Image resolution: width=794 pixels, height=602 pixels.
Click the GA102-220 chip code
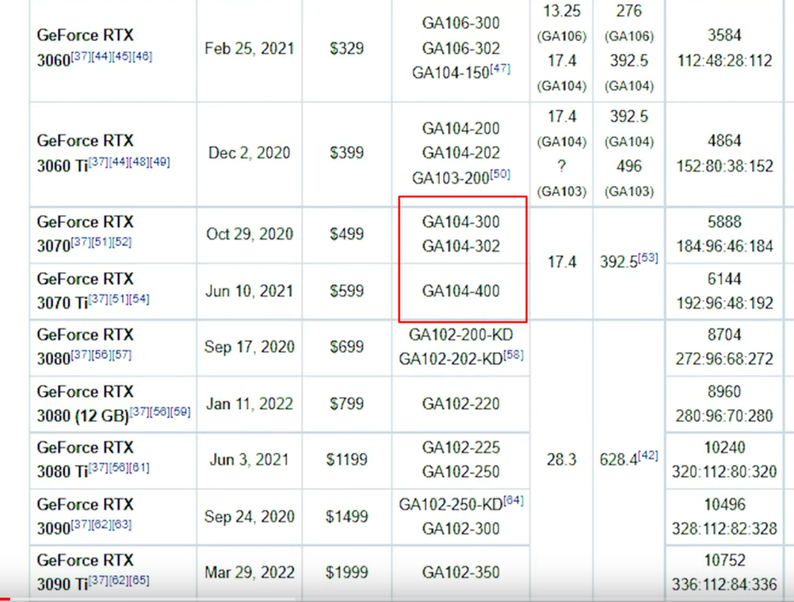click(x=461, y=404)
